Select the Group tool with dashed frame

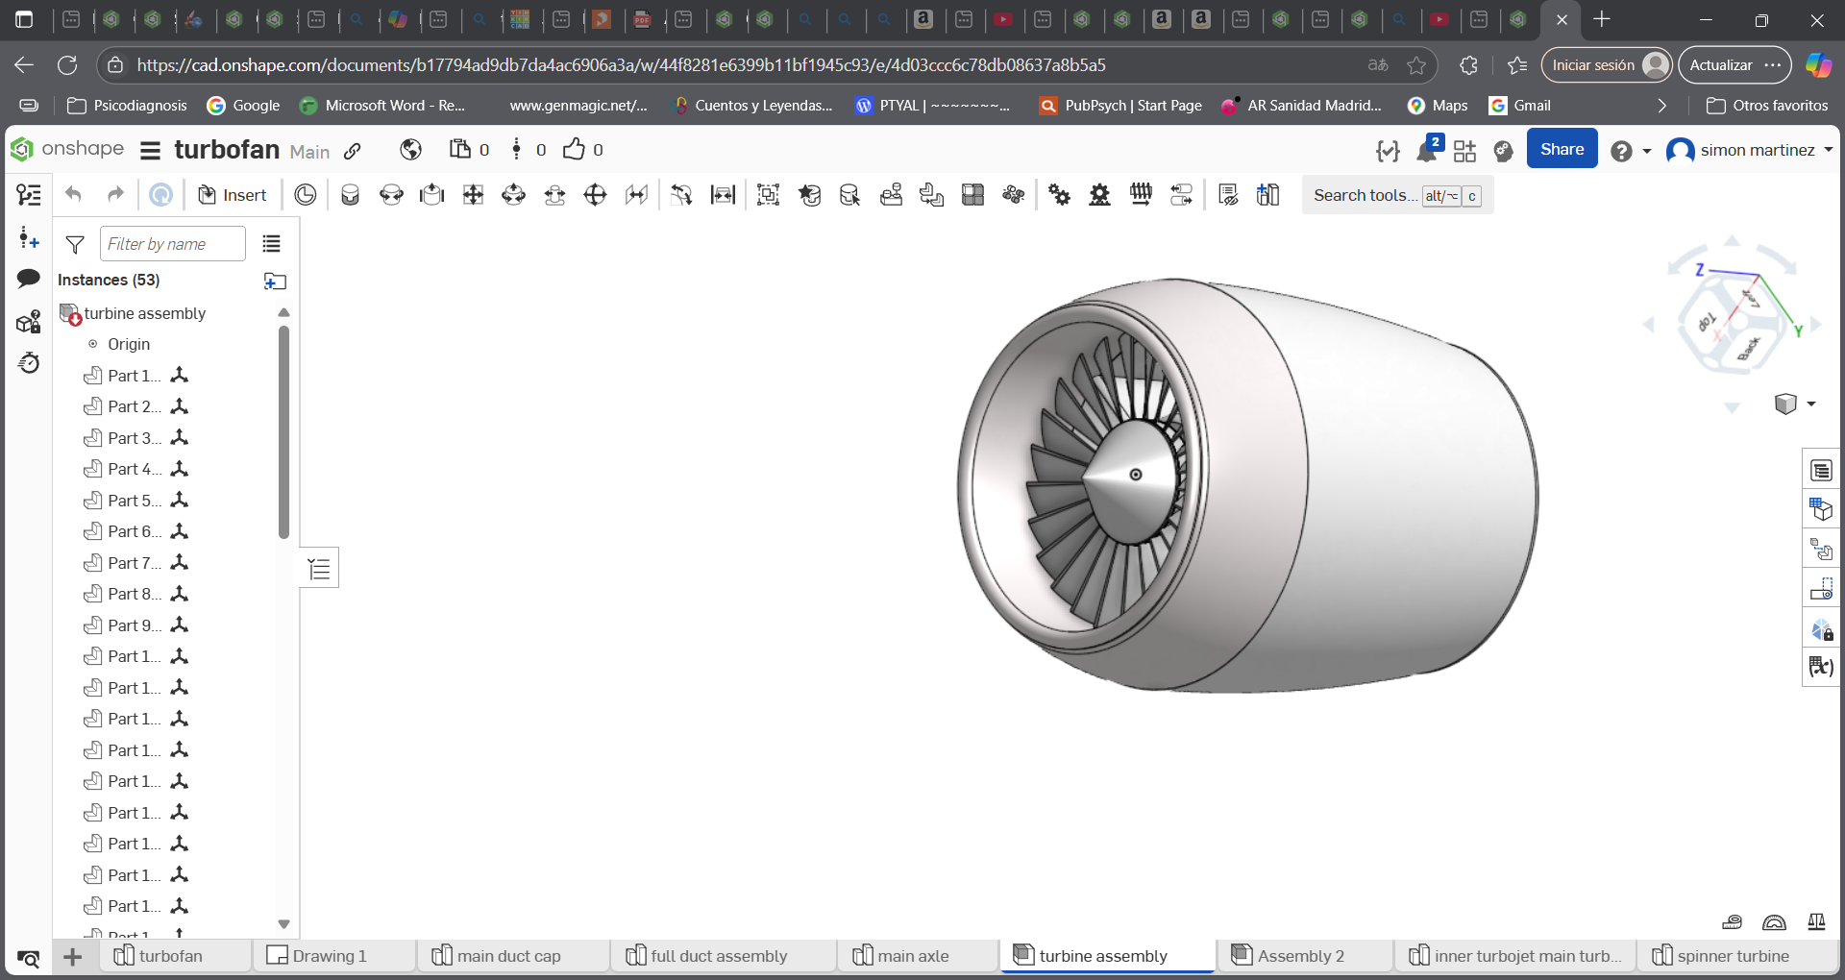tap(768, 195)
